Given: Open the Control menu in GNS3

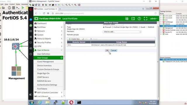Looking at the screenshot, I should click(x=12, y=4).
